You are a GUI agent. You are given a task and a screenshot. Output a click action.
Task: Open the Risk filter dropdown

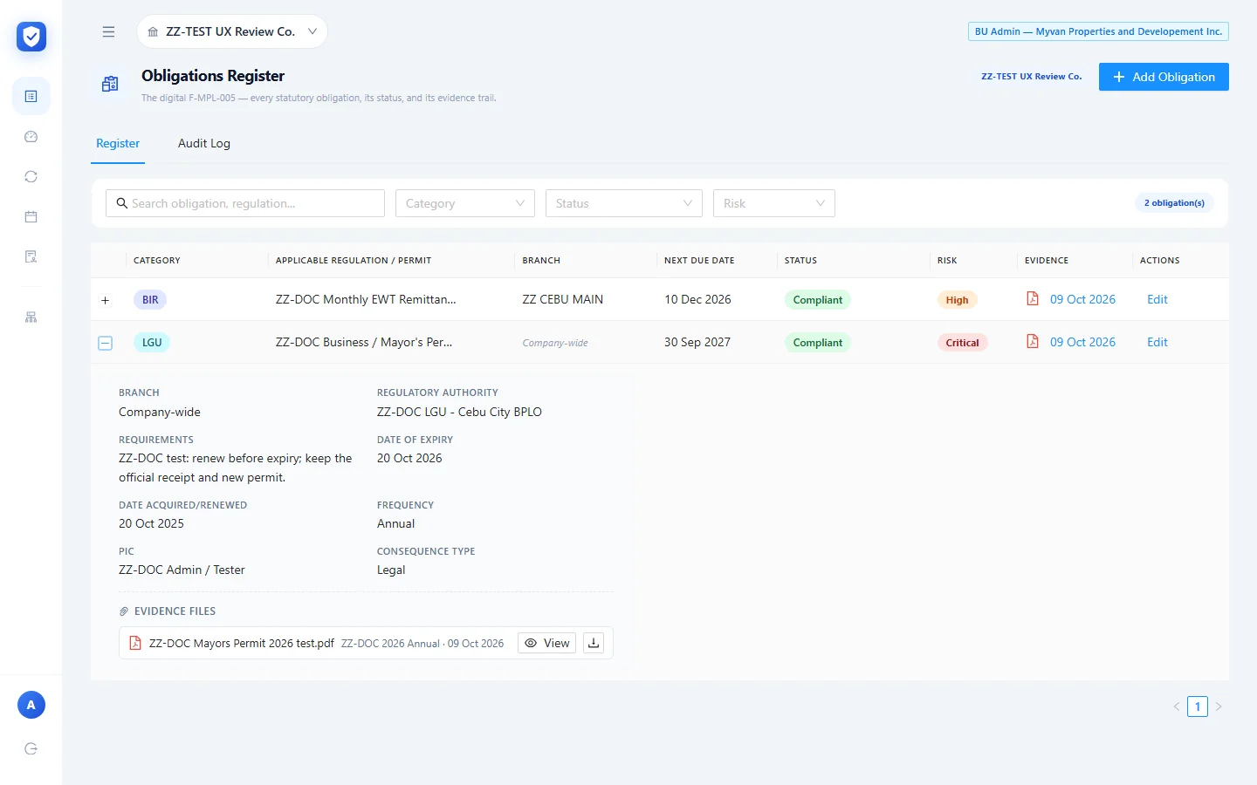click(x=774, y=203)
